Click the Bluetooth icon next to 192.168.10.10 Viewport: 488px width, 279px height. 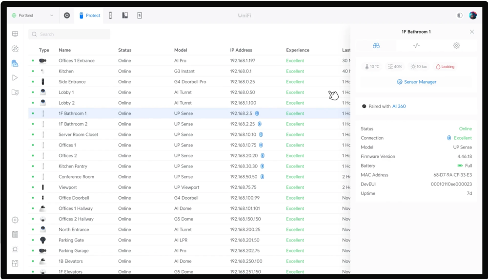[261, 134]
